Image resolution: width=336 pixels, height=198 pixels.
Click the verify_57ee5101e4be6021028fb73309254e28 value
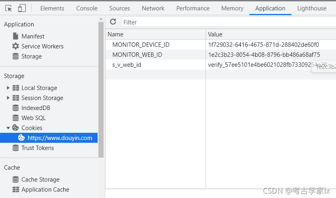click(268, 65)
